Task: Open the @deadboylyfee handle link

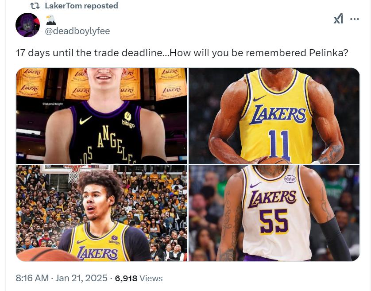Action: pyautogui.click(x=77, y=31)
